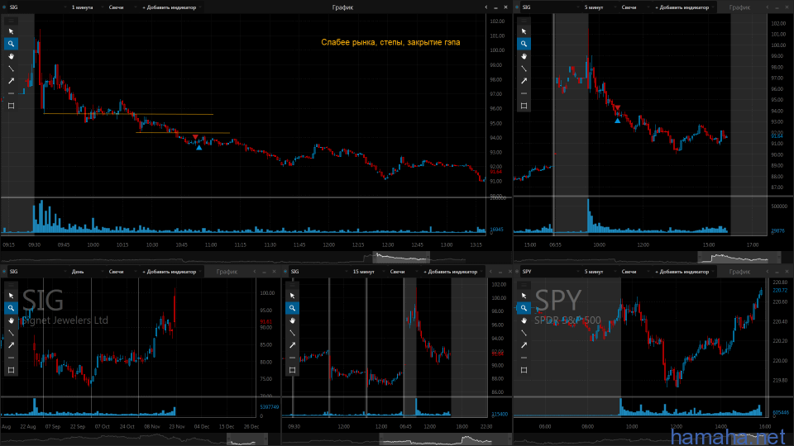The width and height of the screenshot is (794, 446).
Task: Collapse the drawing toolbar handle in 1-minute chart
Action: [12, 21]
